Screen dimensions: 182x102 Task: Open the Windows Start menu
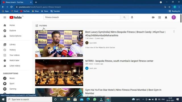click(3, 99)
